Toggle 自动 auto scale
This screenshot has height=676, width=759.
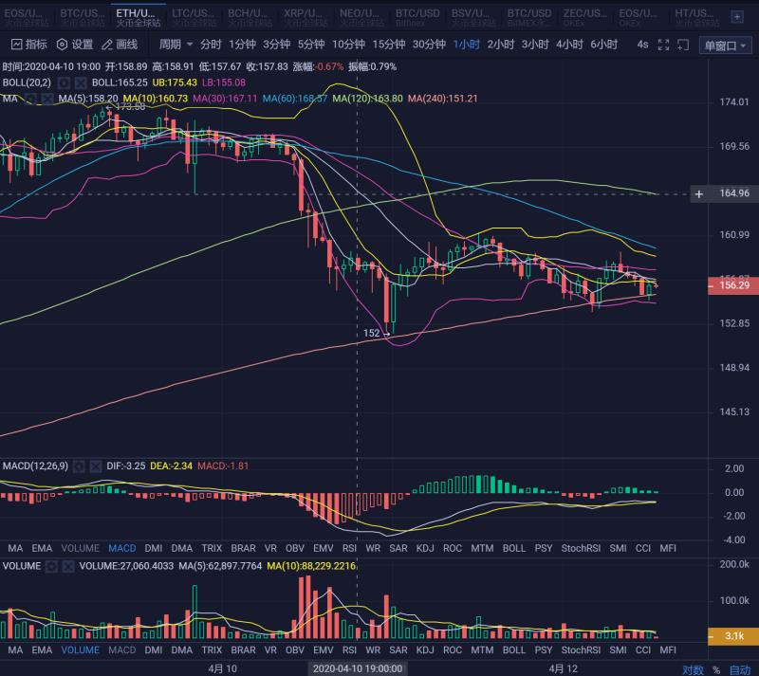coord(739,668)
